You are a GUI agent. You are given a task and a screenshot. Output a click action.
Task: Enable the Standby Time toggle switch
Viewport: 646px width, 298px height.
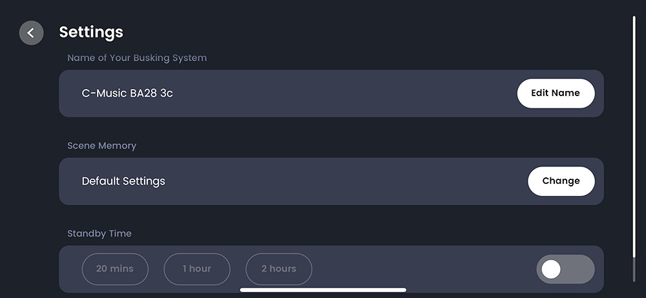565,269
